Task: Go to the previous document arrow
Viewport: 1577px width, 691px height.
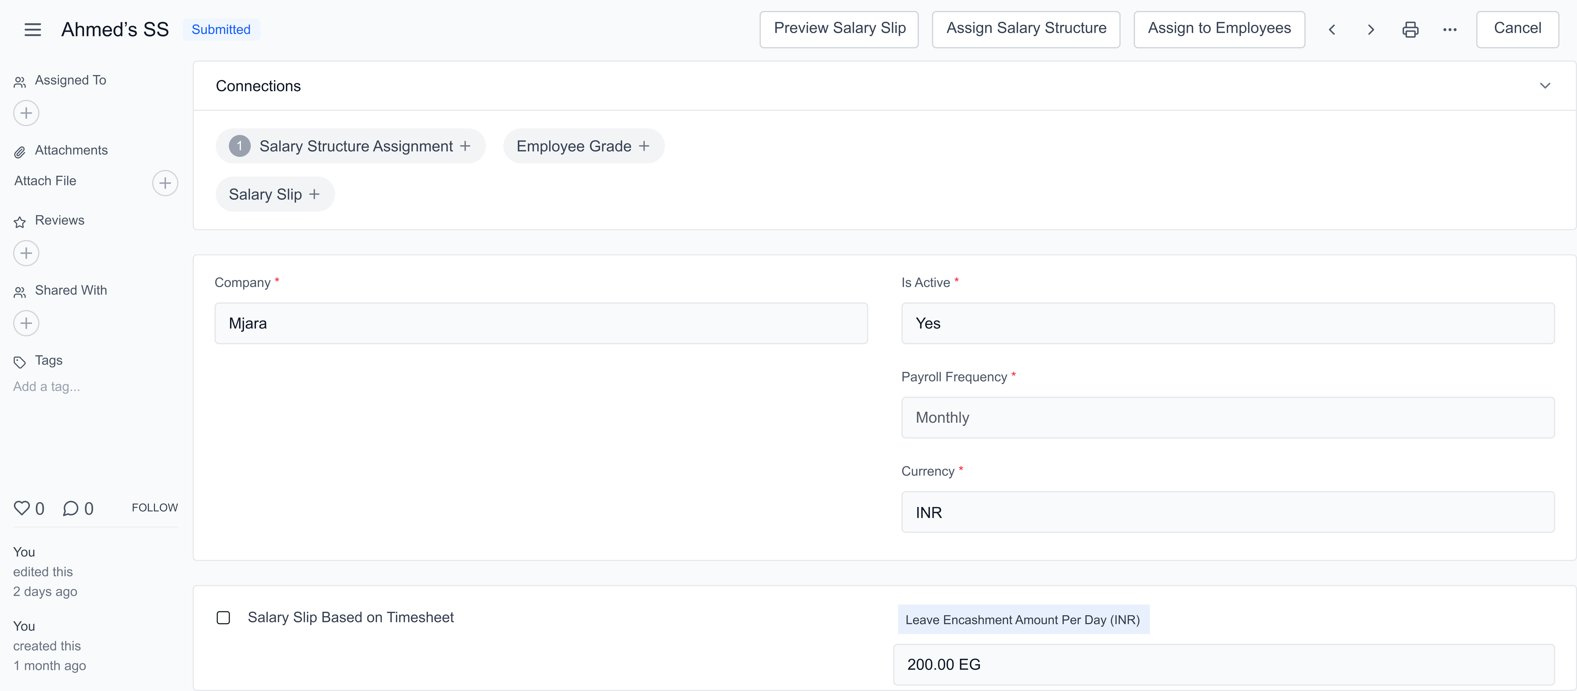Action: click(x=1331, y=29)
